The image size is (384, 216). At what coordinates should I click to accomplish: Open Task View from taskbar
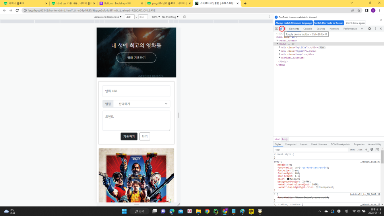154,211
